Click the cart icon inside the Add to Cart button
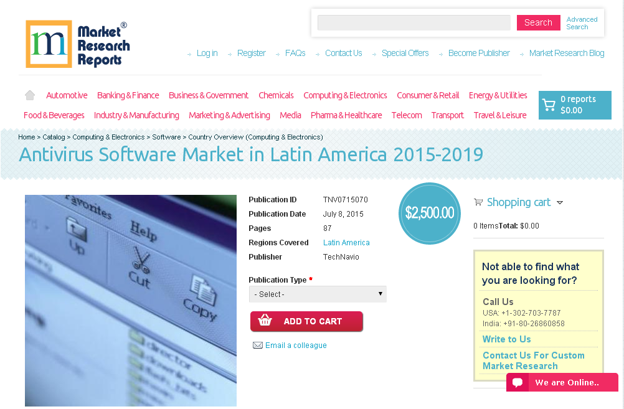This screenshot has height=409, width=624. (265, 321)
